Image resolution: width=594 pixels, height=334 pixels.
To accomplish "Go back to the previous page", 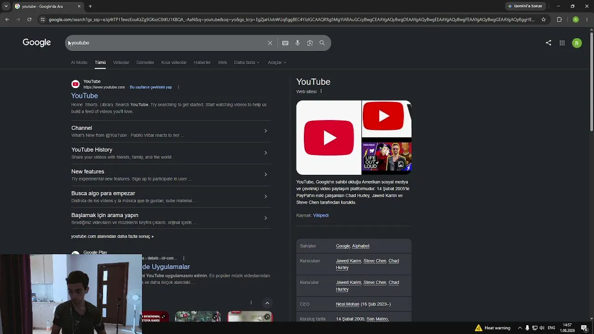I will click(x=7, y=19).
